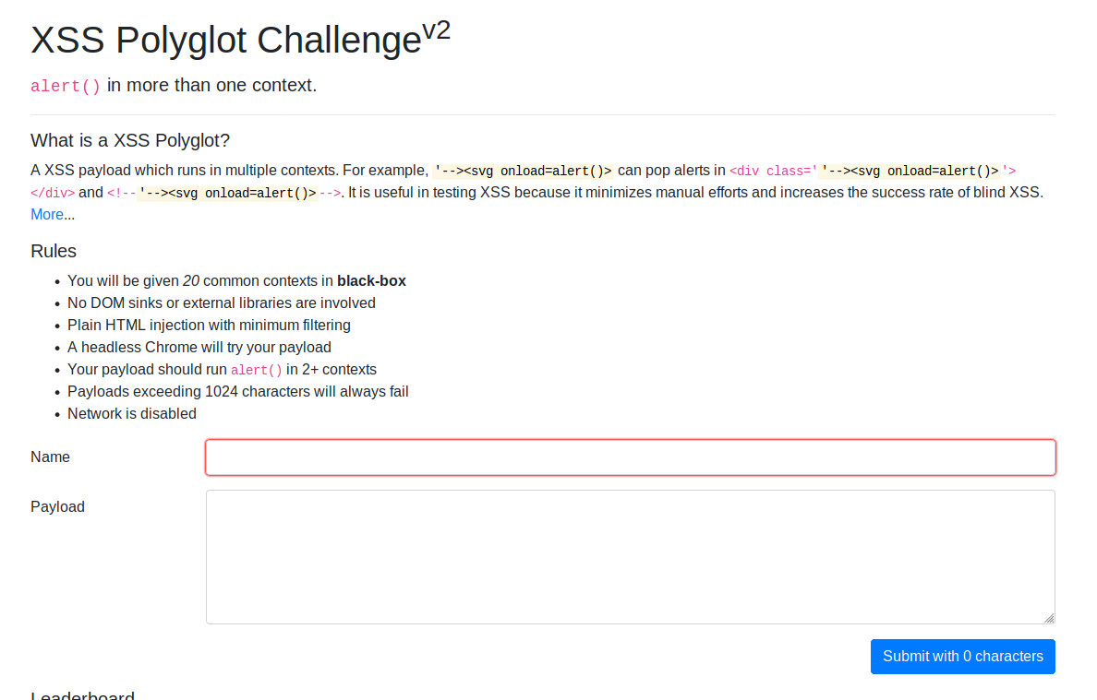
Task: Click the Payload field label
Action: coord(57,507)
